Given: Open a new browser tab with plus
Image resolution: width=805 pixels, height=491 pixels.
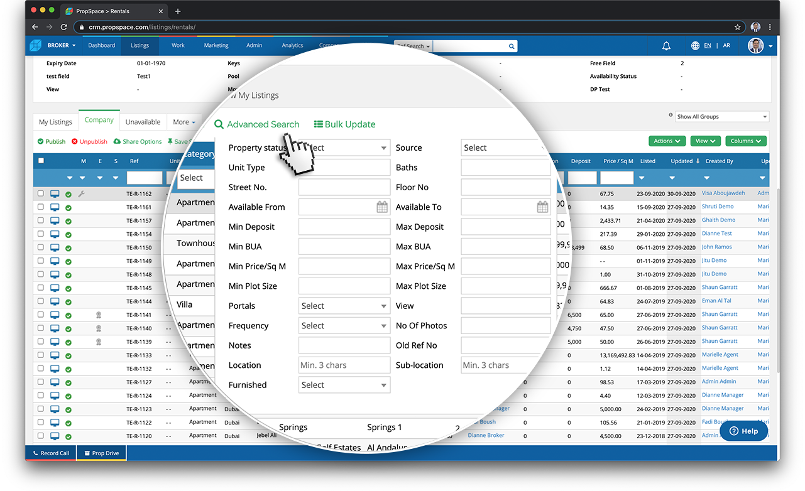Looking at the screenshot, I should tap(178, 11).
